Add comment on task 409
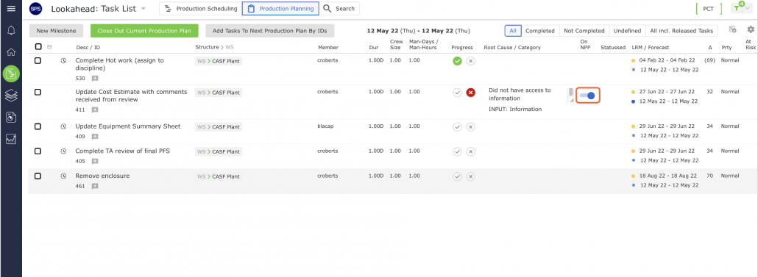Viewport: 758px width, 277px height. point(95,137)
